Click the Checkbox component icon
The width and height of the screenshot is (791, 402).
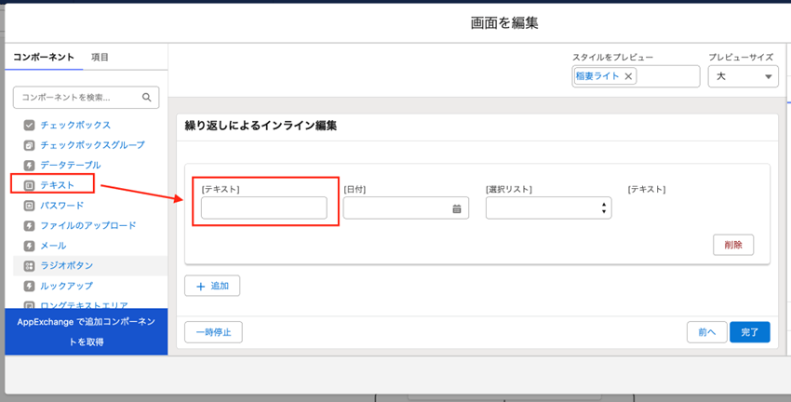coord(30,125)
